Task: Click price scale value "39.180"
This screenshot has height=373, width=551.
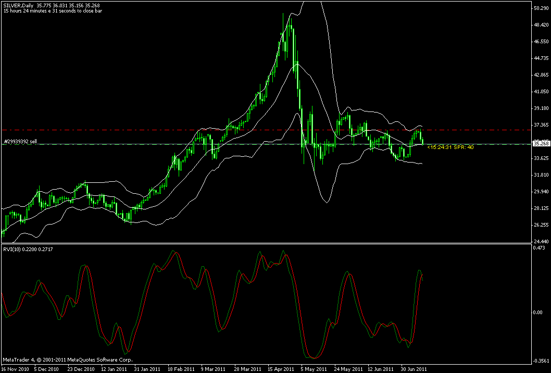Action: click(541, 108)
